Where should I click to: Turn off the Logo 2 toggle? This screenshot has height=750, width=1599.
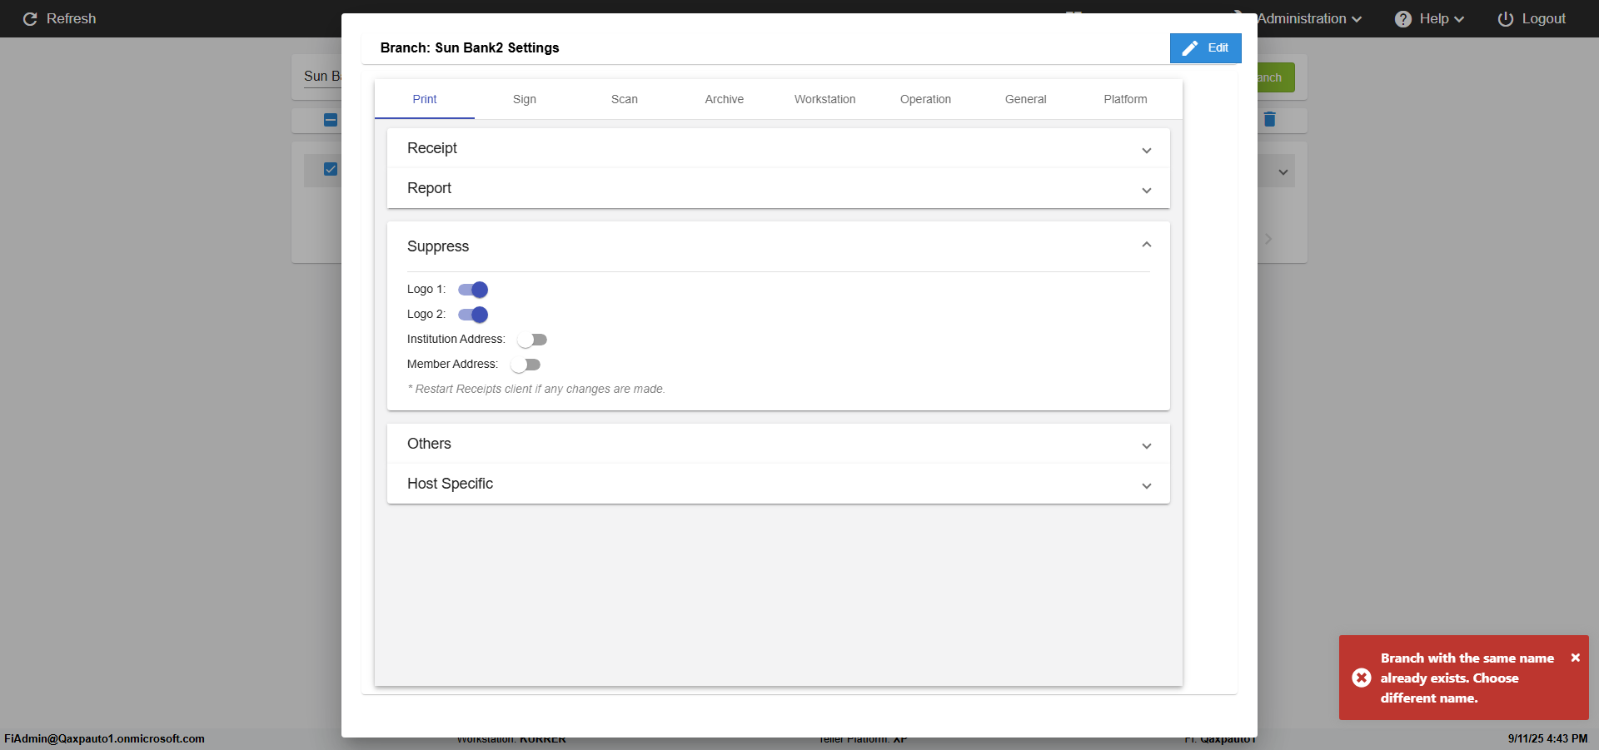(x=473, y=315)
